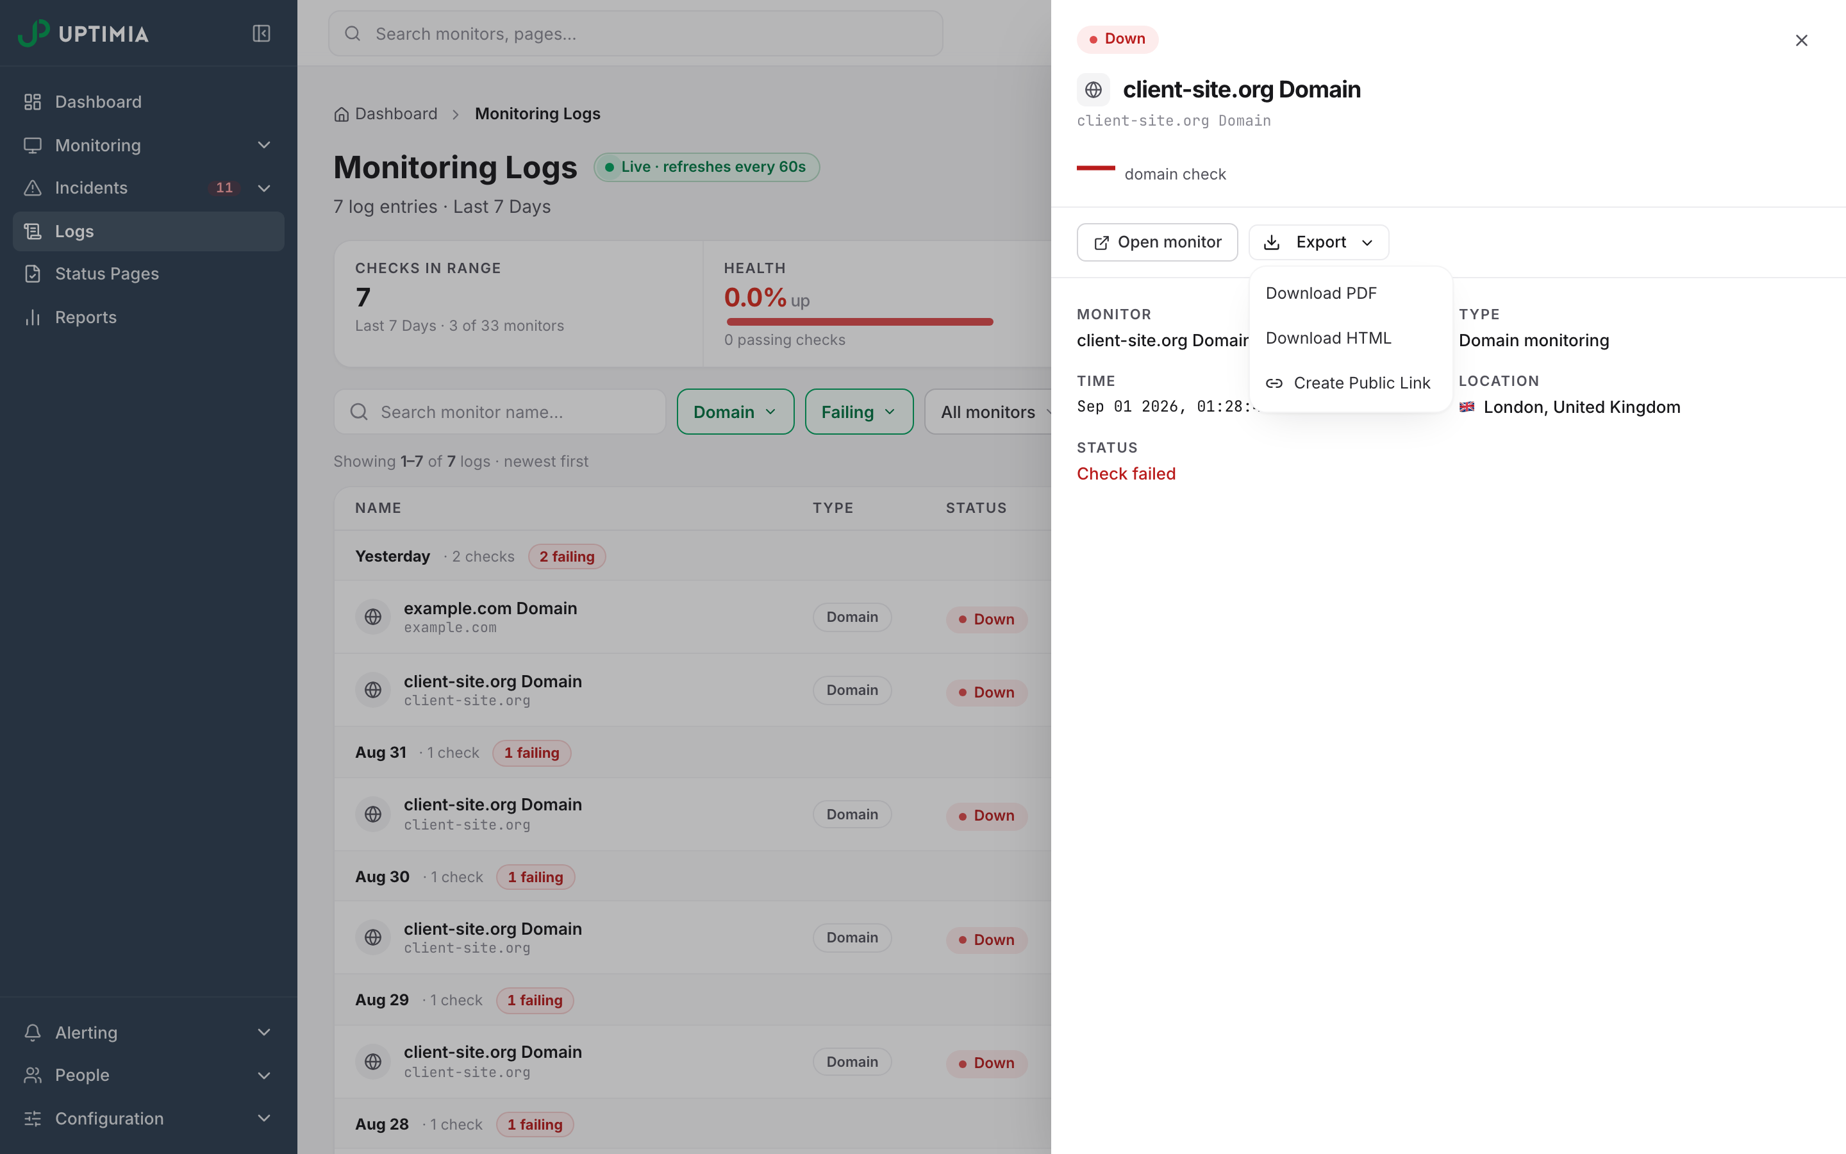Expand the Alerting section chevron
The image size is (1846, 1154).
tap(264, 1033)
